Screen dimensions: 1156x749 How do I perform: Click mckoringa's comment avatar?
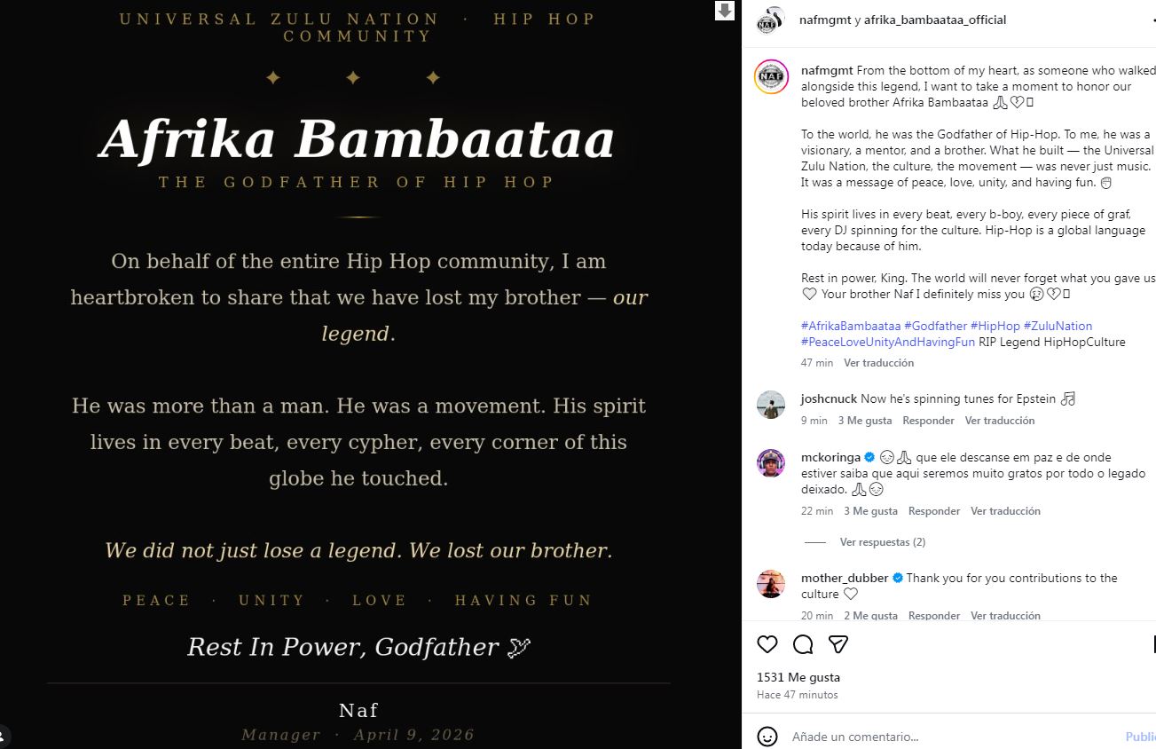point(771,463)
